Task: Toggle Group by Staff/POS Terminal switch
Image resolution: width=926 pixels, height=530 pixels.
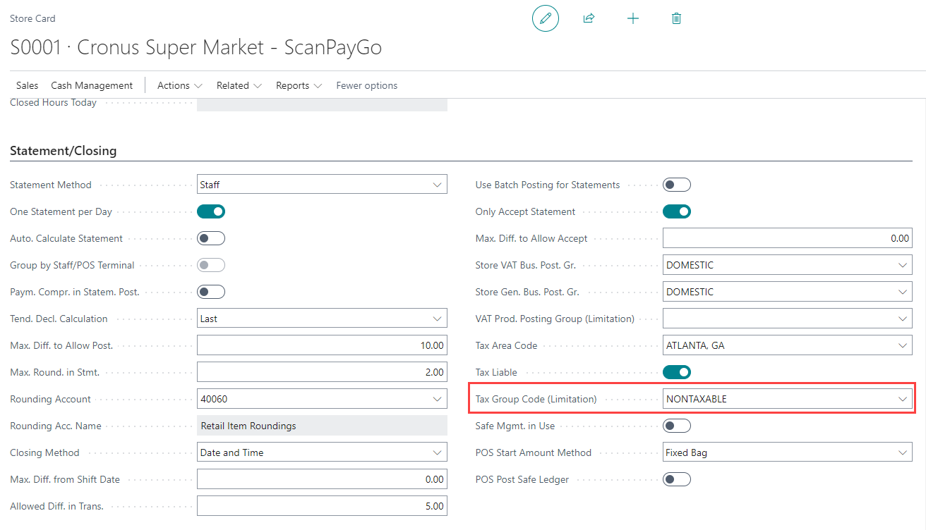Action: 211,265
